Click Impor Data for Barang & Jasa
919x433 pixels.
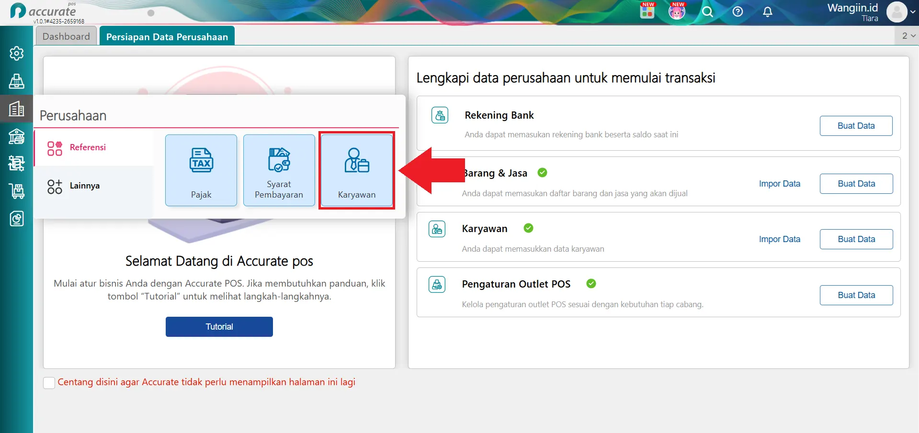coord(779,184)
